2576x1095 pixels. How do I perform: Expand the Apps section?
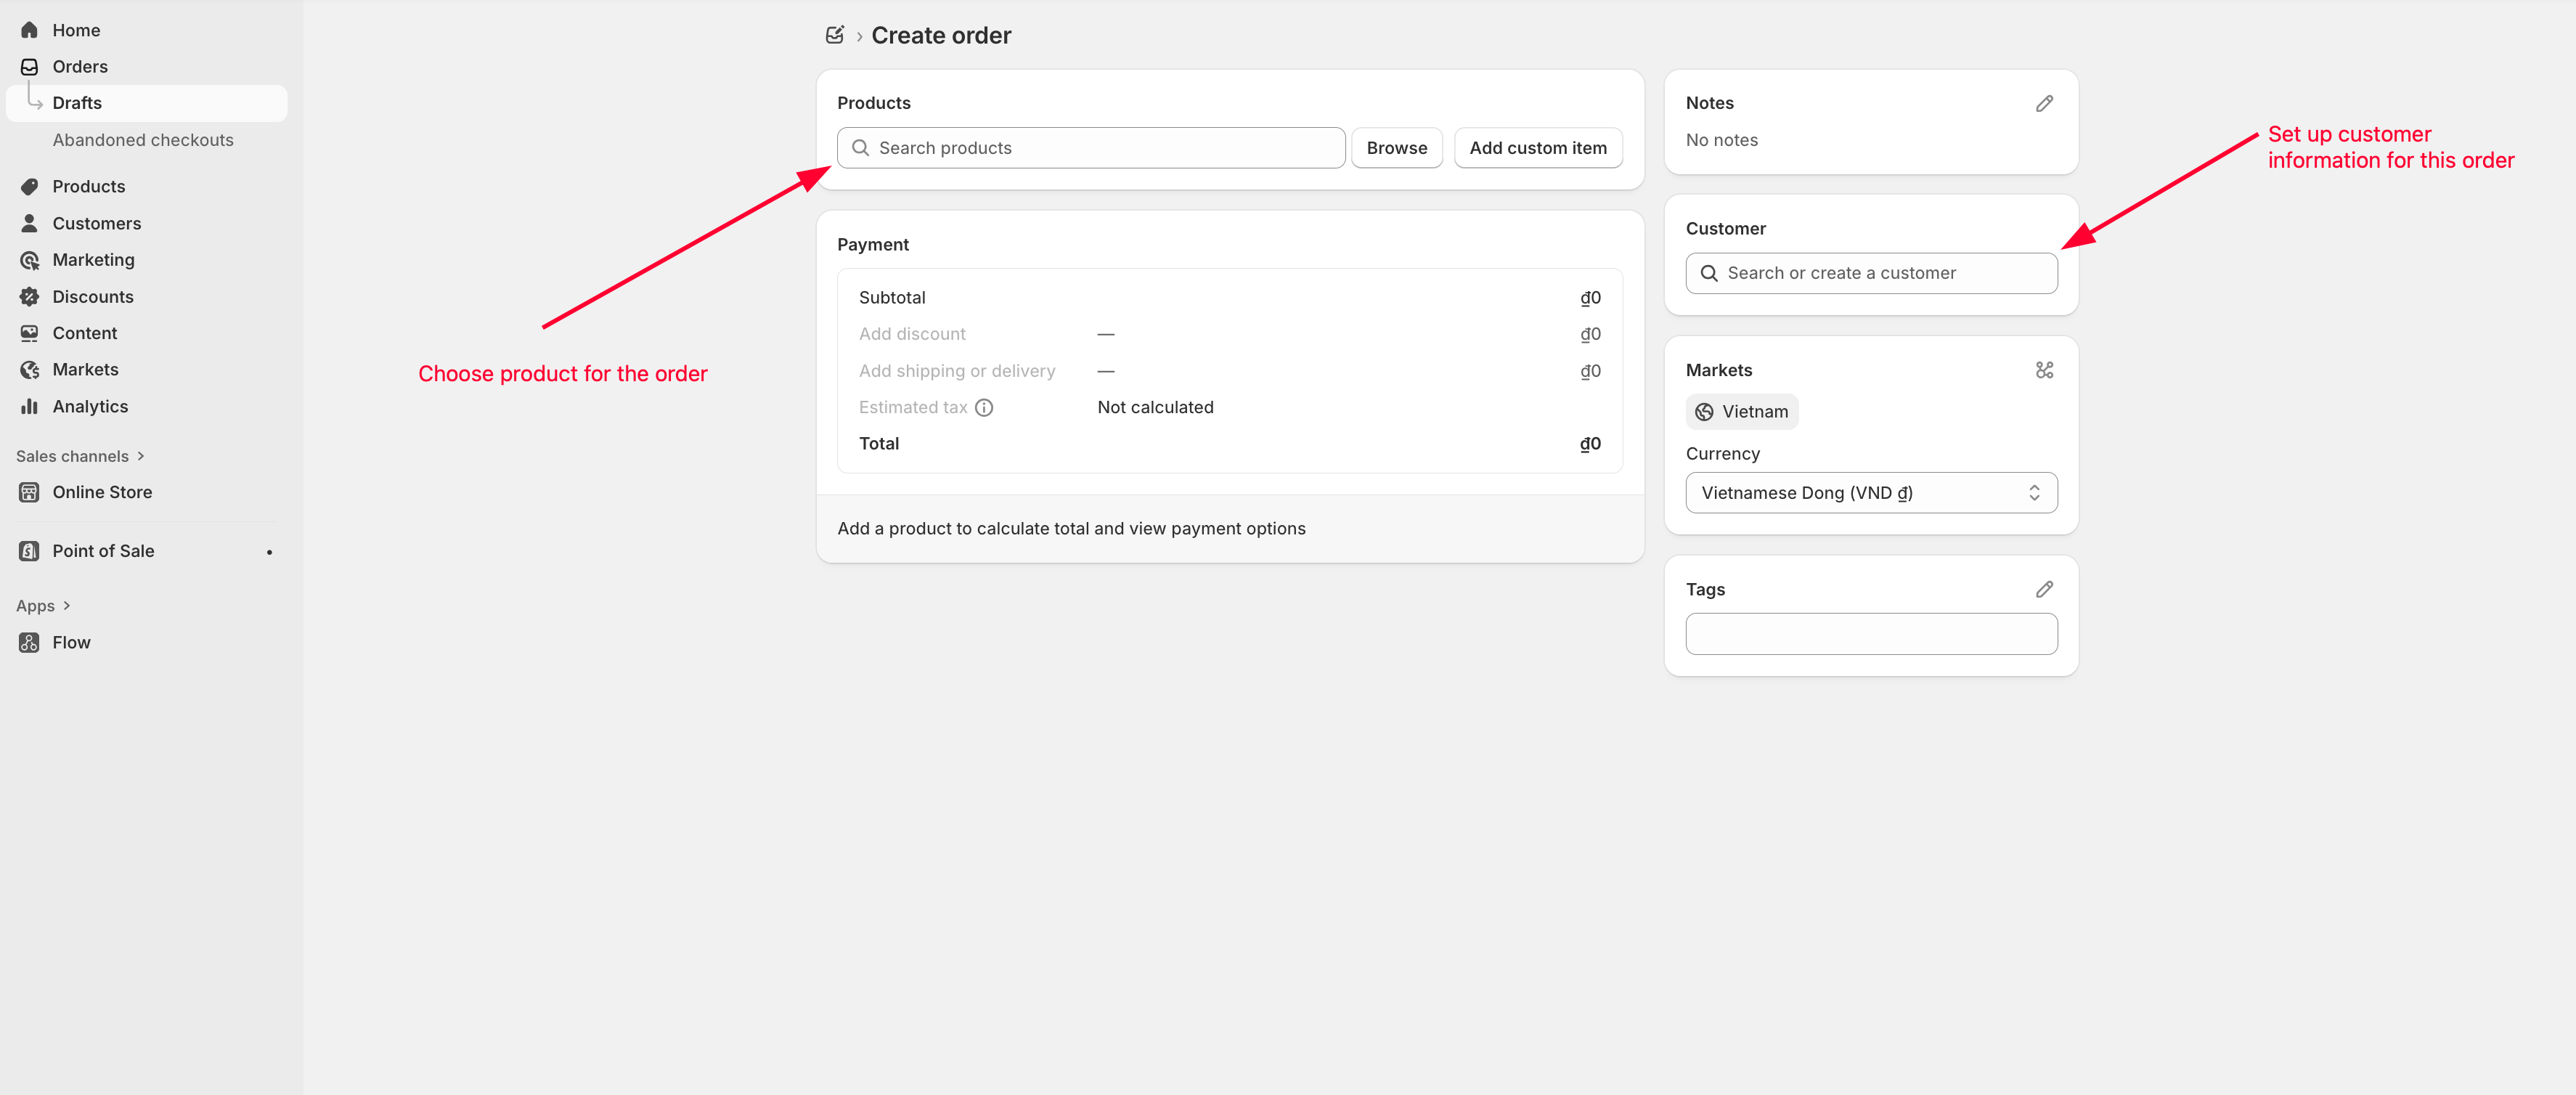(43, 606)
